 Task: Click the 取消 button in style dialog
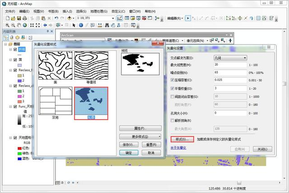(151, 153)
